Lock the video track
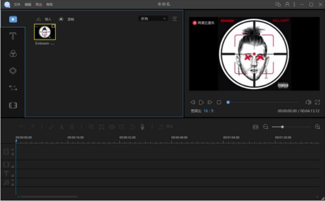Viewport: 325px width, 201px height. [13, 154]
